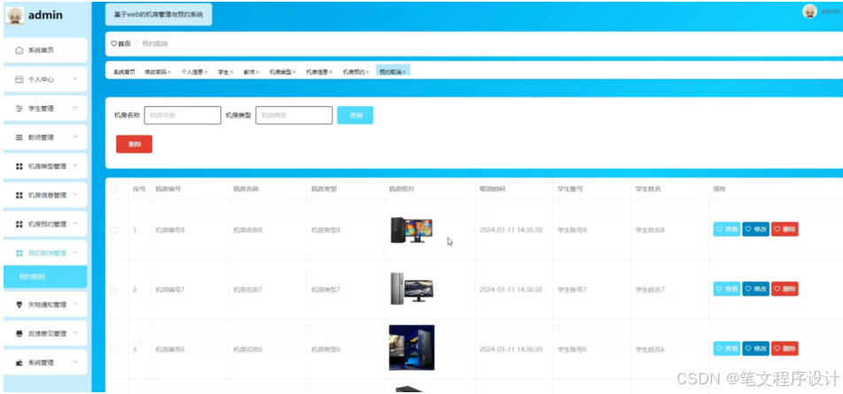Screen dimensions: 843x394
Task: Collapse the 预约取消管理 menu chevron
Action: pyautogui.click(x=75, y=252)
